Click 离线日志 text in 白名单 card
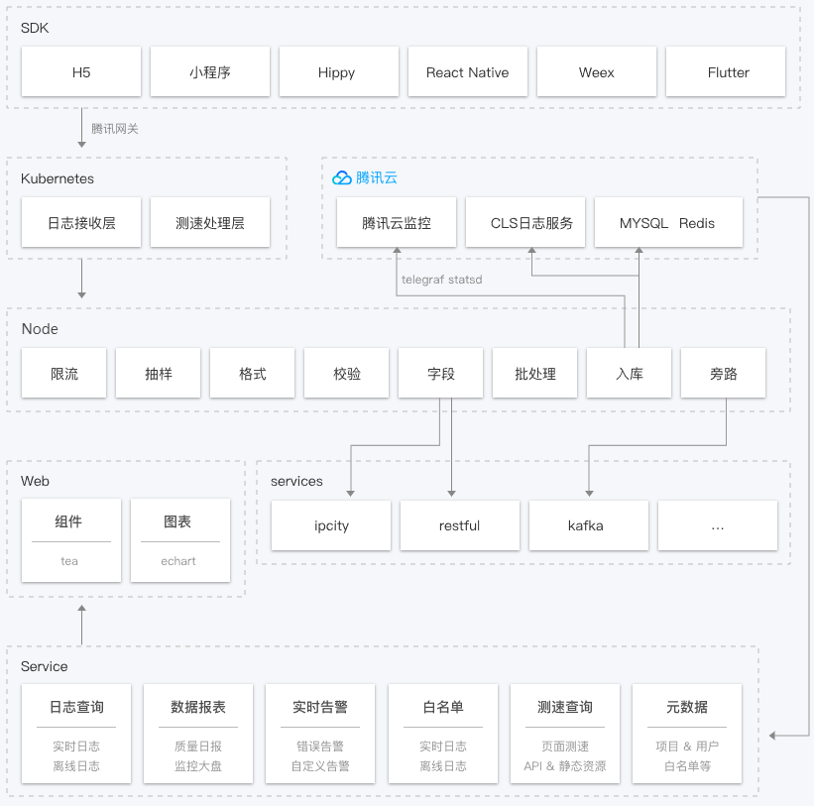Image resolution: width=814 pixels, height=806 pixels. click(x=443, y=766)
